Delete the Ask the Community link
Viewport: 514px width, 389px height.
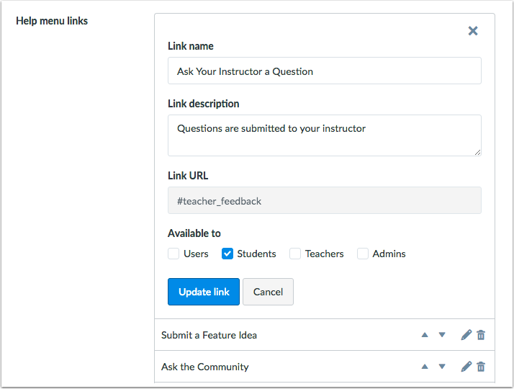(481, 367)
